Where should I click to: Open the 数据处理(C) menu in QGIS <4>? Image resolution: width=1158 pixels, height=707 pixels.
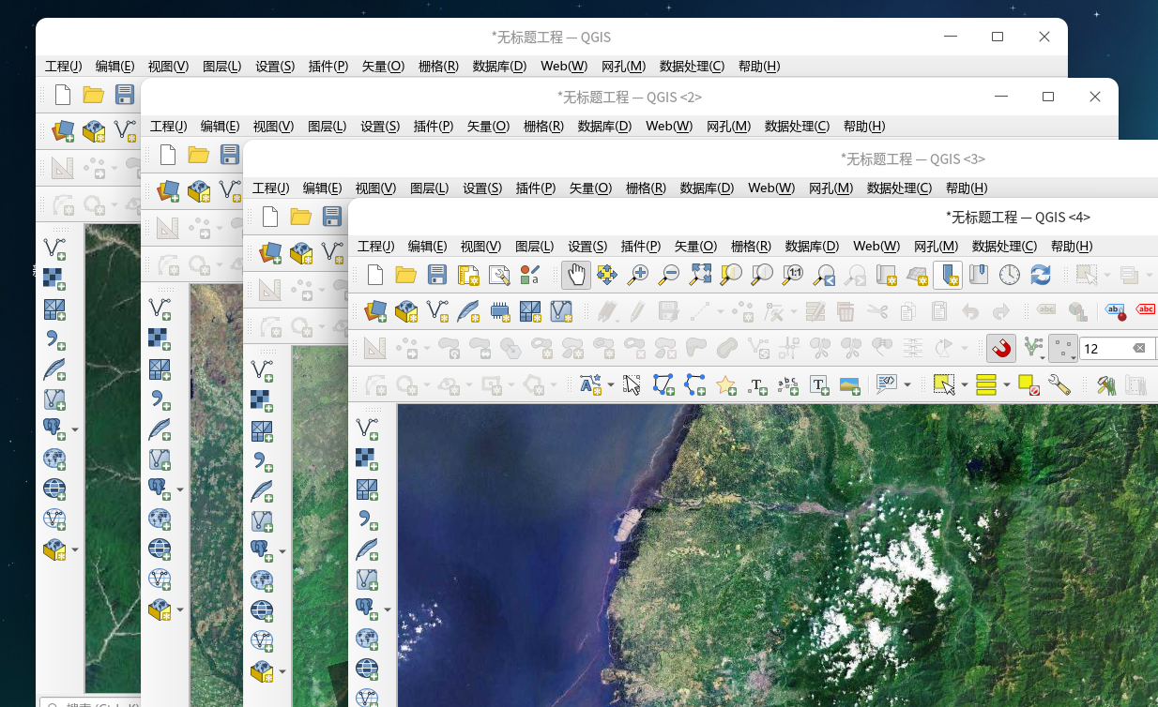[x=1004, y=246]
